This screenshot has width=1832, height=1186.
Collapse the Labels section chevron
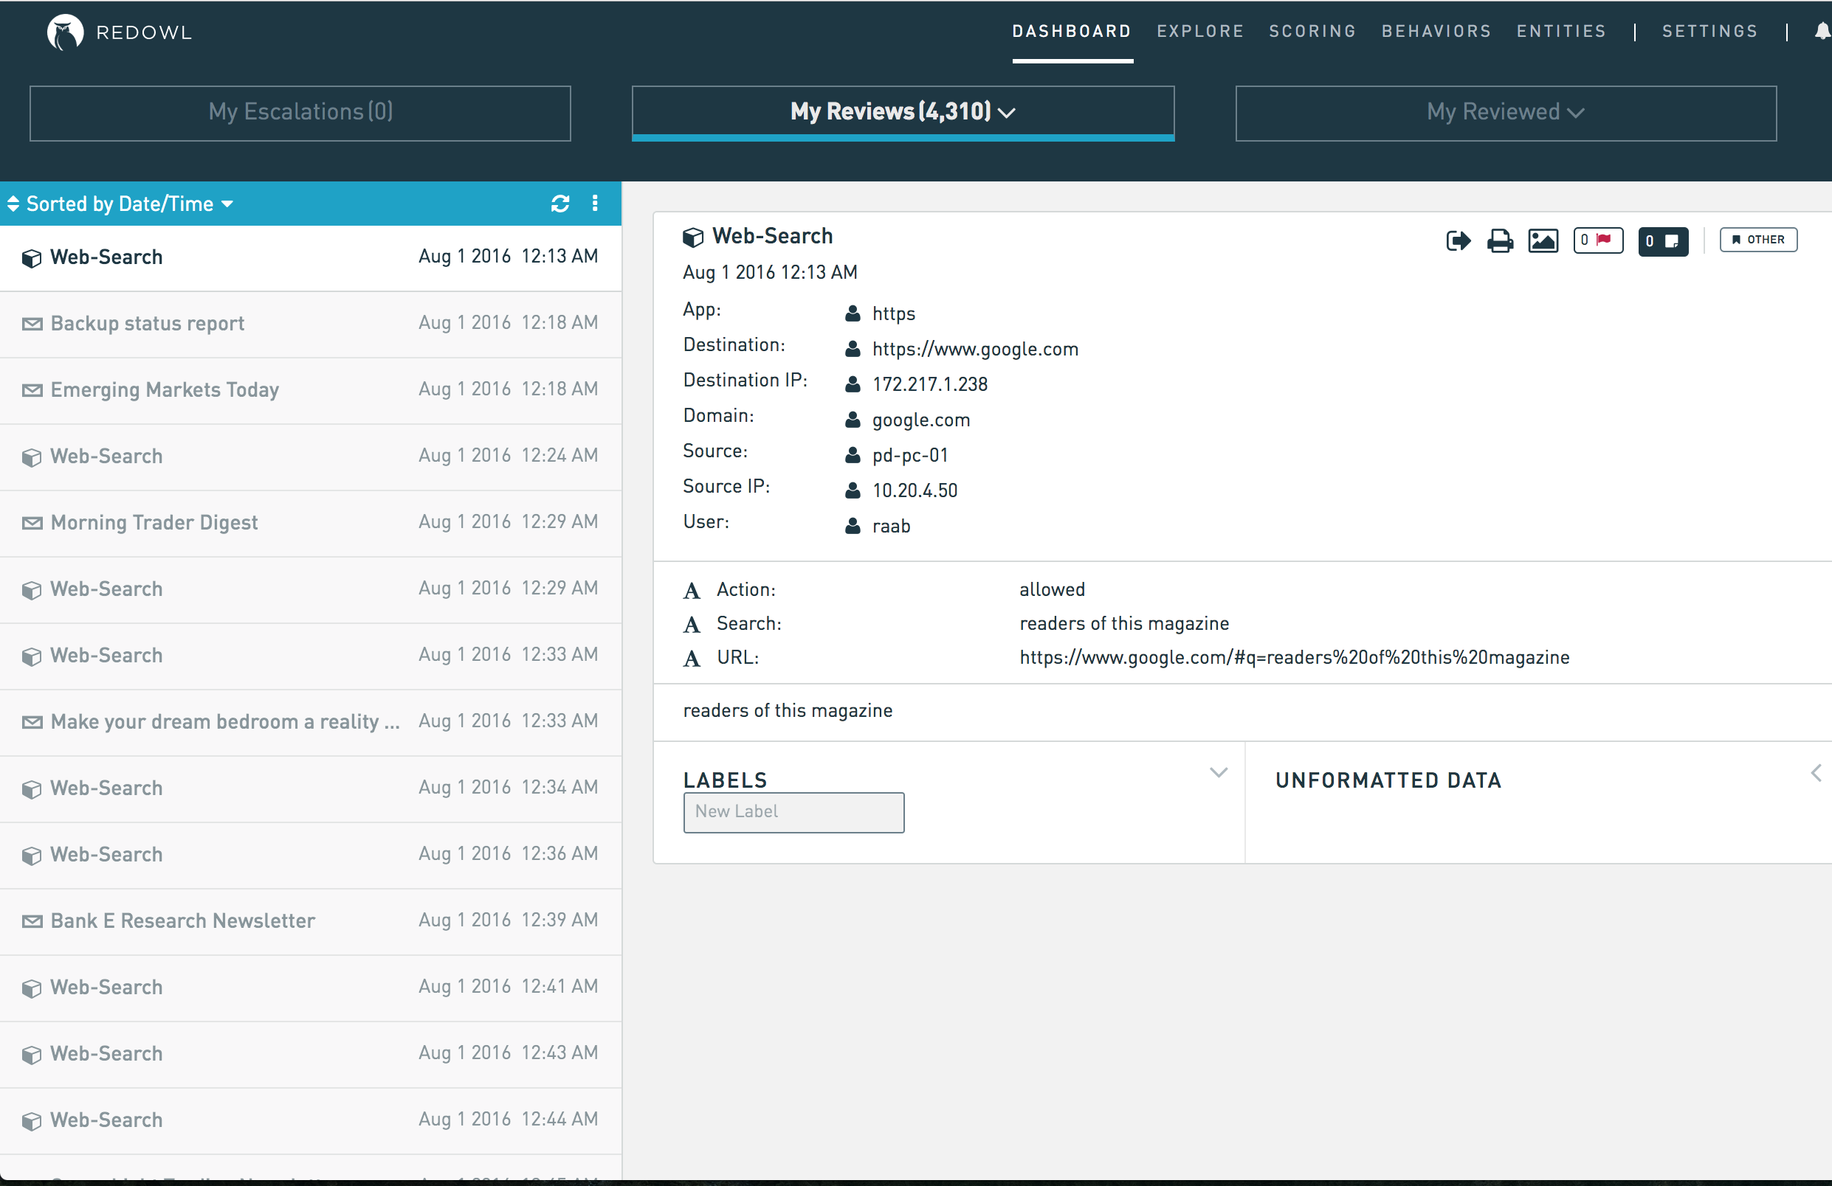point(1218,773)
